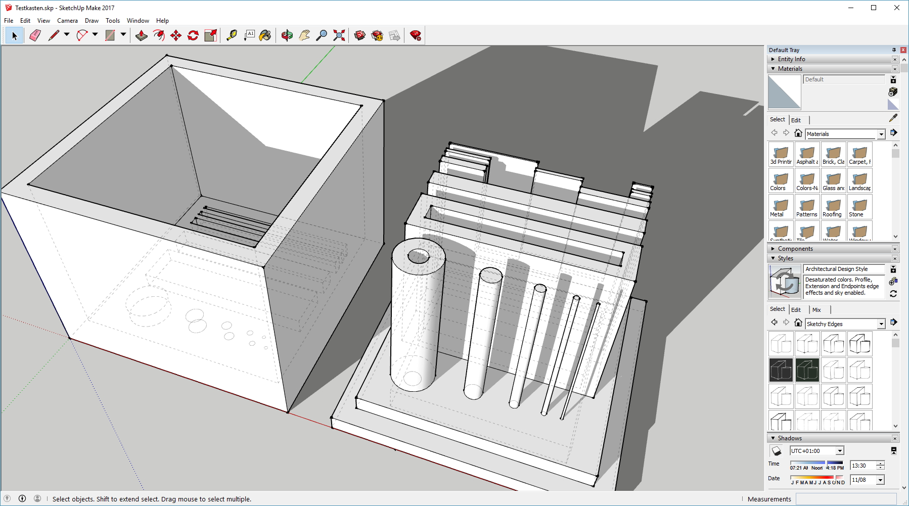
Task: Pick the Rotate tool in toolbar
Action: click(193, 35)
